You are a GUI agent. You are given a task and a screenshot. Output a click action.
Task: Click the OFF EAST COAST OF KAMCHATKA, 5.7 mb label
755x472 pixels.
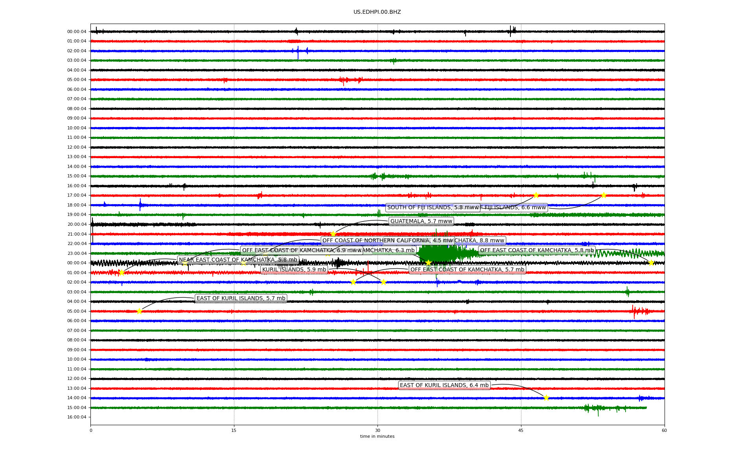467,270
